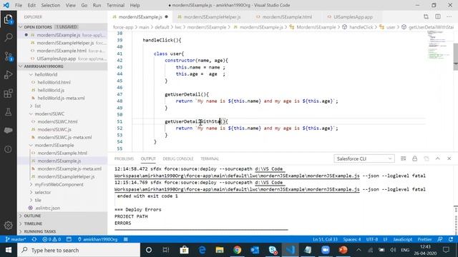The height and width of the screenshot is (257, 458).
Task: Maximize the panel with up chevron
Action: coord(437,158)
